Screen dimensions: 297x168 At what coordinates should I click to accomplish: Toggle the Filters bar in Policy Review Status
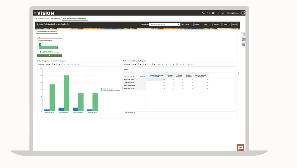[x=126, y=69]
